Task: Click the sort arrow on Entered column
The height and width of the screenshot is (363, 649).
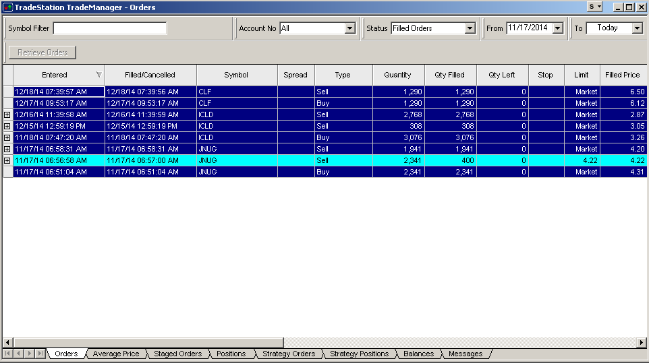Action: click(99, 75)
